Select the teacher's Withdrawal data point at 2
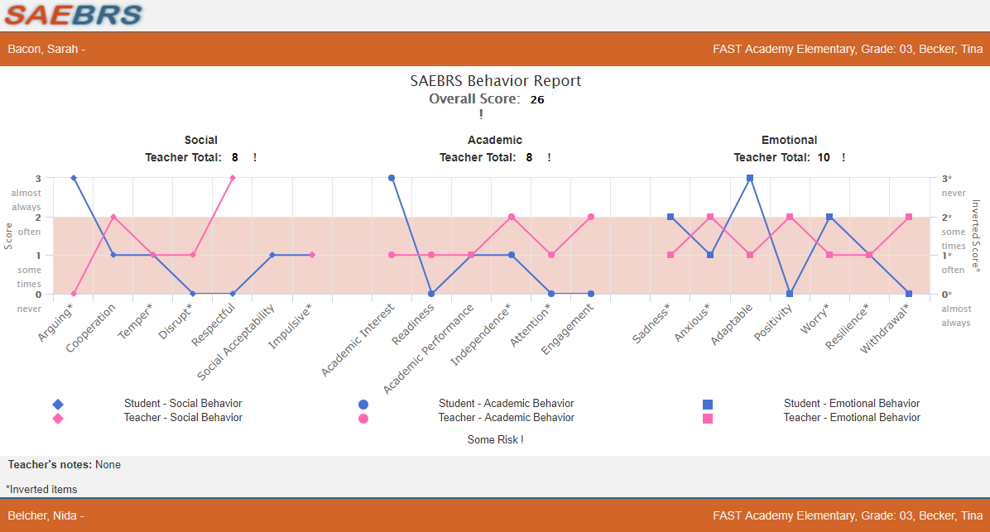Viewport: 990px width, 532px height. click(x=909, y=217)
